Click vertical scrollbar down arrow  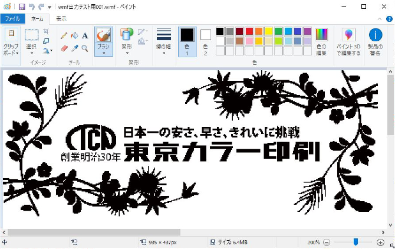tap(390, 225)
